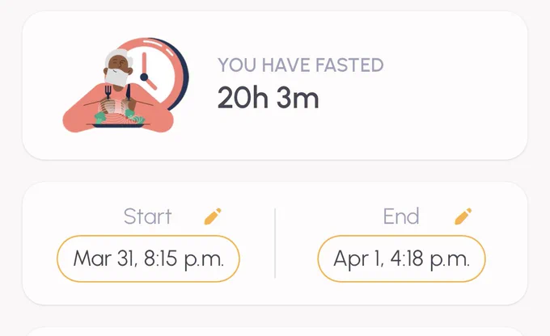Open the Apr 1, 4:18 p.m. end field
Image resolution: width=550 pixels, height=336 pixels.
401,258
